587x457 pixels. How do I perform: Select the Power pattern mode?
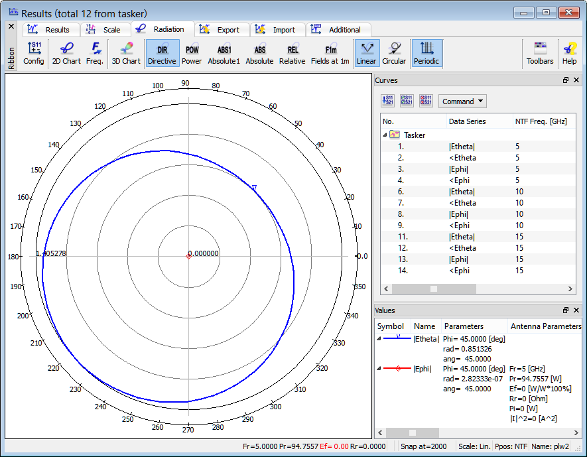click(x=192, y=53)
